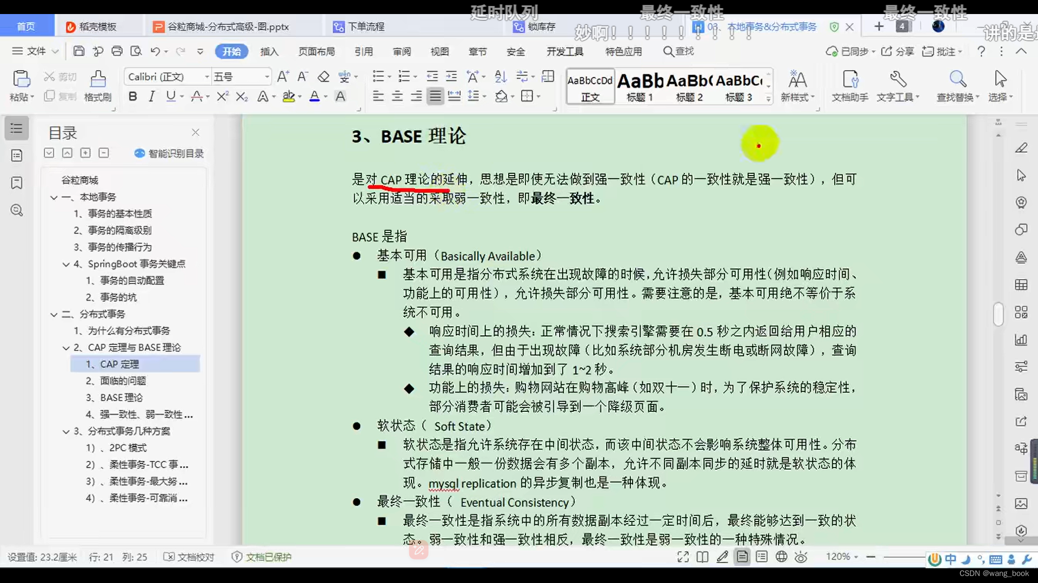Screen dimensions: 1038x583
Task: Decrease the font size
Action: pos(303,77)
